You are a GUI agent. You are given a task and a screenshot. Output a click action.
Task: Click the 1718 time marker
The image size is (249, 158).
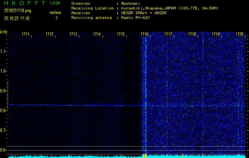[x=192, y=34]
